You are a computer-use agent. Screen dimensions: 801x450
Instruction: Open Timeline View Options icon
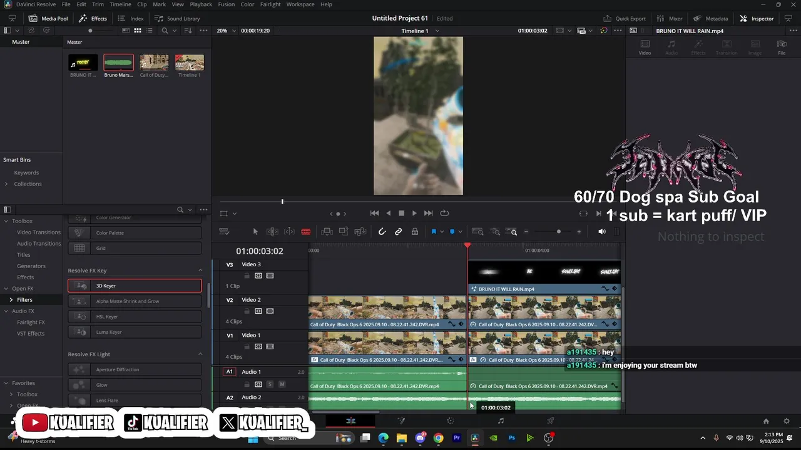click(x=224, y=232)
